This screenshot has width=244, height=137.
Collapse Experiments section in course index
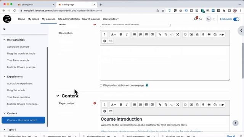(4, 76)
